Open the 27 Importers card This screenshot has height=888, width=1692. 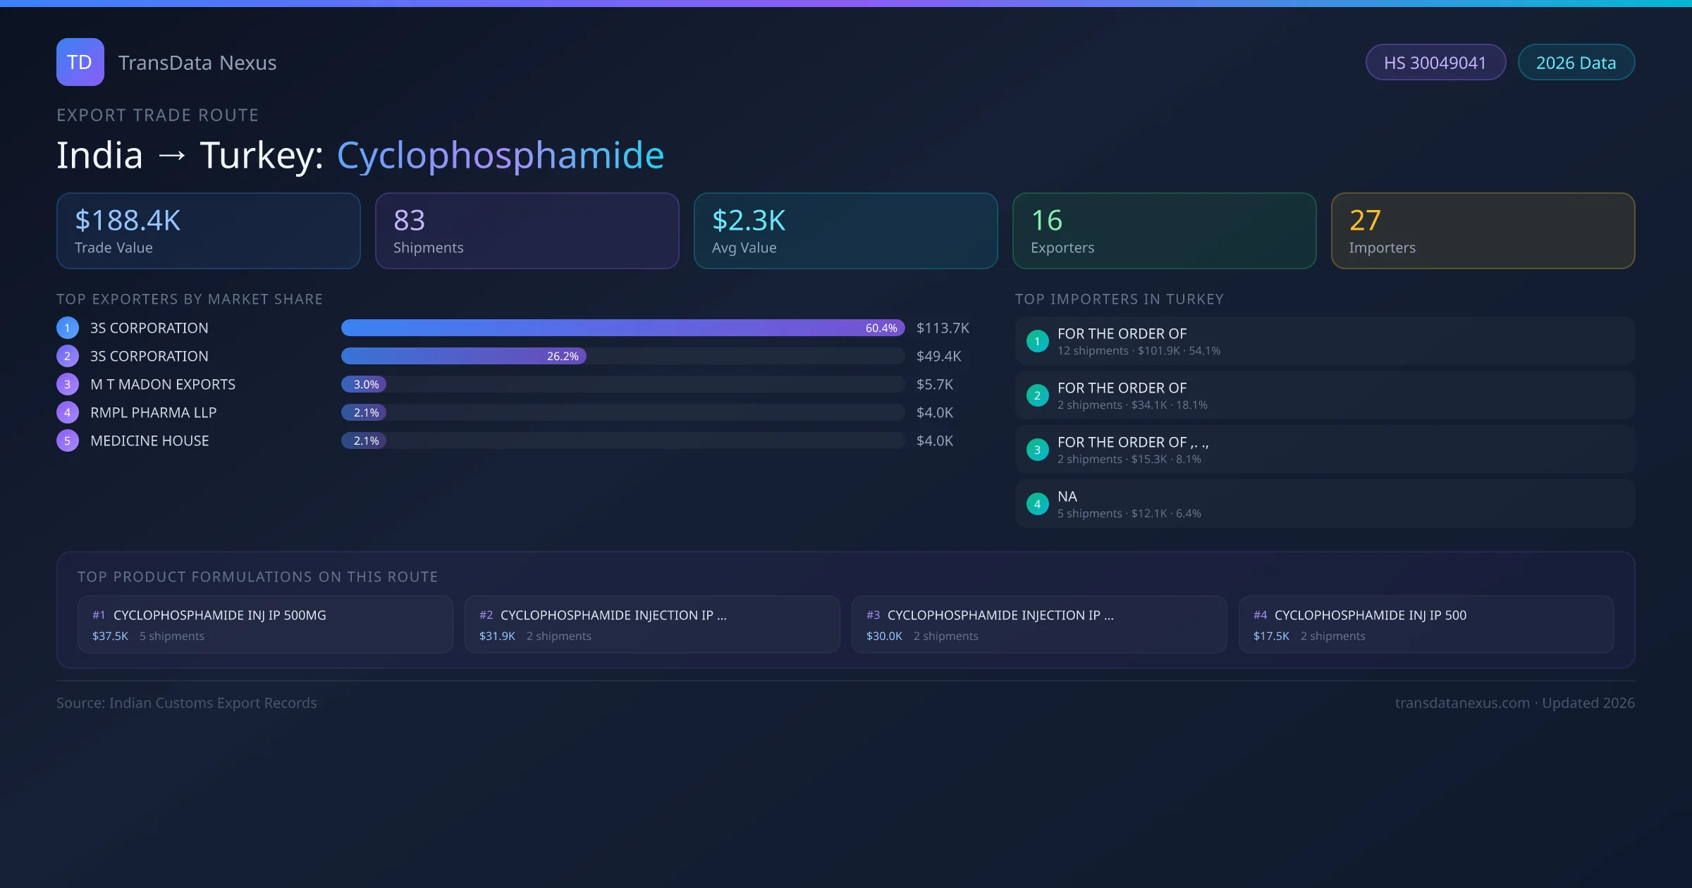[x=1483, y=230]
